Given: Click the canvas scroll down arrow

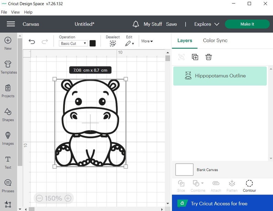Looking at the screenshot, I should [x=168, y=203].
